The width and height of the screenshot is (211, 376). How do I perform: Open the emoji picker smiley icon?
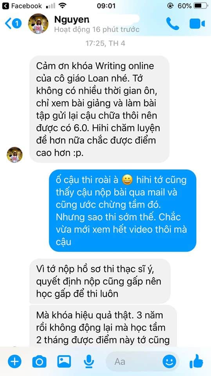pos(169,361)
